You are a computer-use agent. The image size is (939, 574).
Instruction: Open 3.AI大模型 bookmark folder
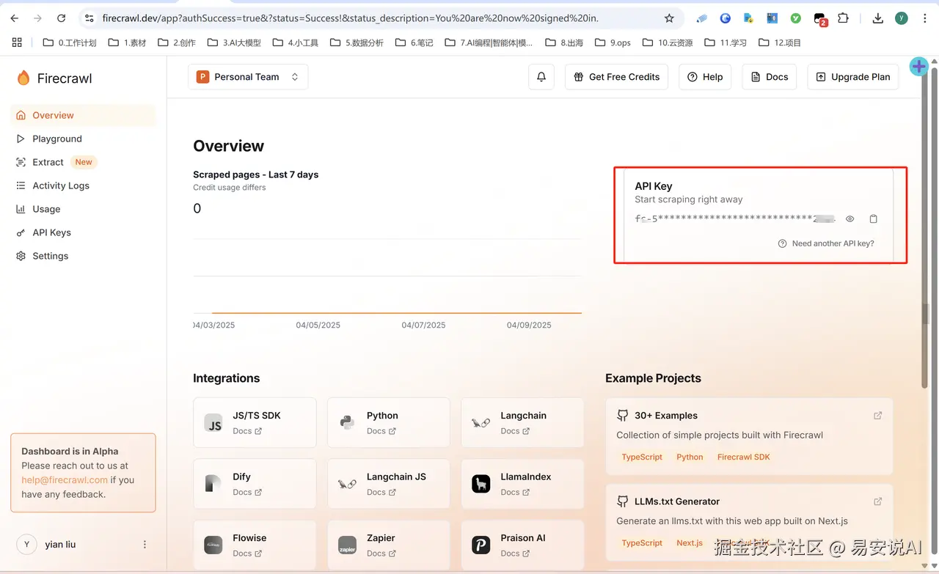tap(234, 43)
